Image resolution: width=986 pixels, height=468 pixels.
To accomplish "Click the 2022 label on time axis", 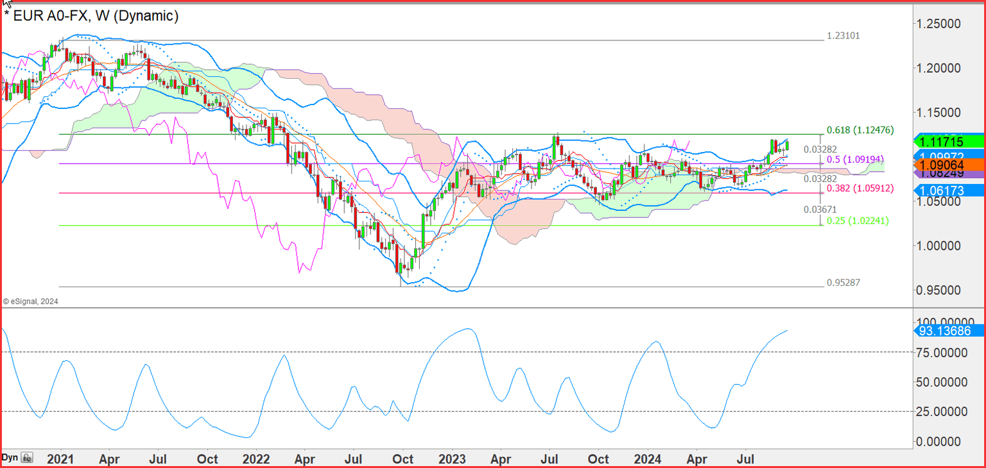I will point(256,459).
